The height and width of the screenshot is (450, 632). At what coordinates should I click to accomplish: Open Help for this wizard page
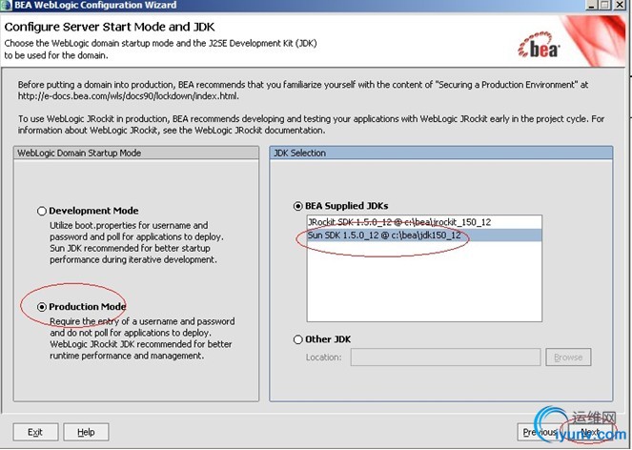click(x=86, y=432)
